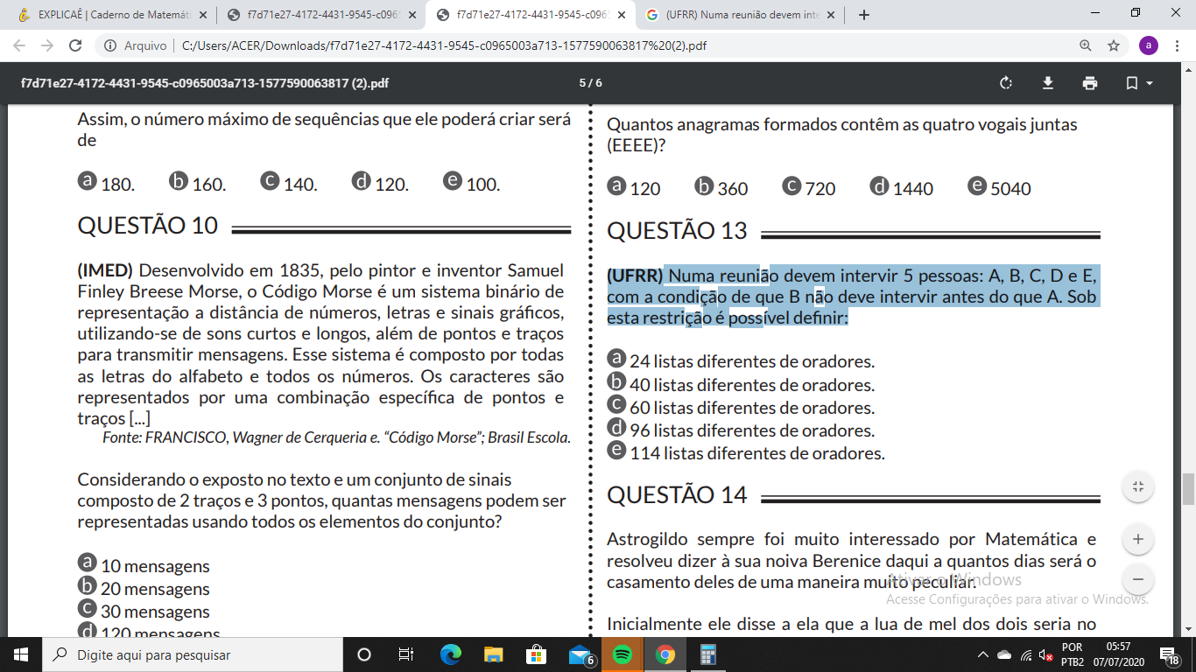Open the browser zoom magnifier icon
Screen dimensions: 1196x672
click(1086, 45)
